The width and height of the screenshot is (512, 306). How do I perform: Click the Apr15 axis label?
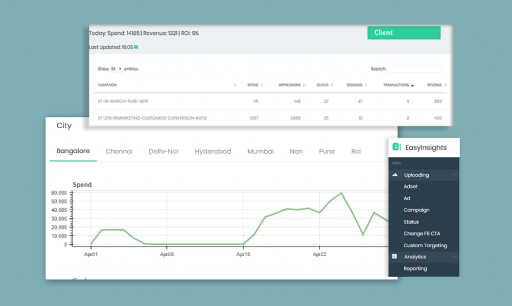(243, 254)
